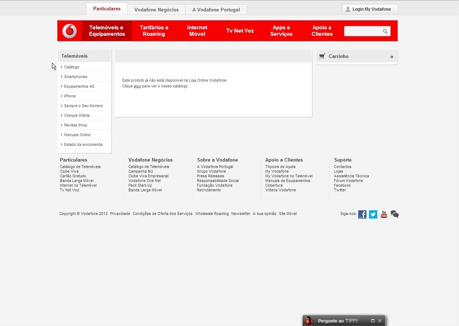Open Privacidade footer link
This screenshot has width=459, height=326.
click(x=120, y=214)
